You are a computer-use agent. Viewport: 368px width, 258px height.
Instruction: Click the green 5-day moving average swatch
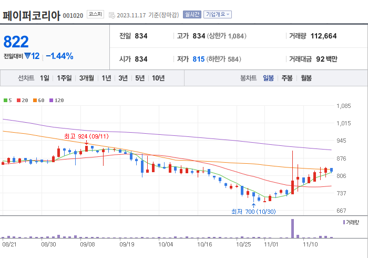[5, 101]
